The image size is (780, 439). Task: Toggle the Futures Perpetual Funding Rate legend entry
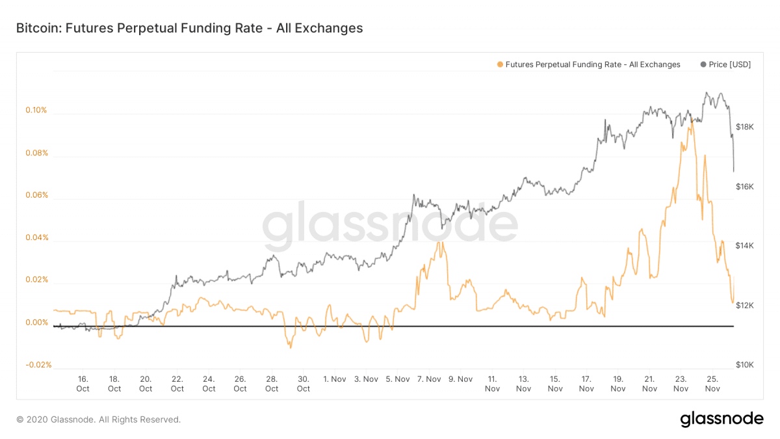click(x=588, y=64)
